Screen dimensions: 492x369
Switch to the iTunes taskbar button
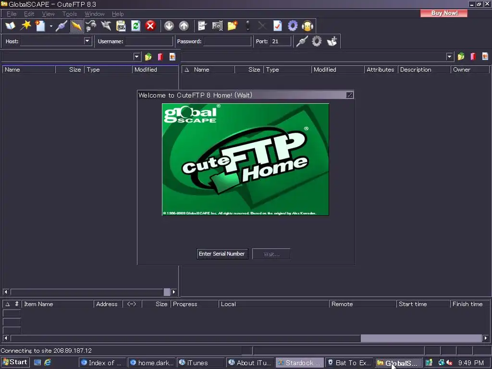[200, 363]
